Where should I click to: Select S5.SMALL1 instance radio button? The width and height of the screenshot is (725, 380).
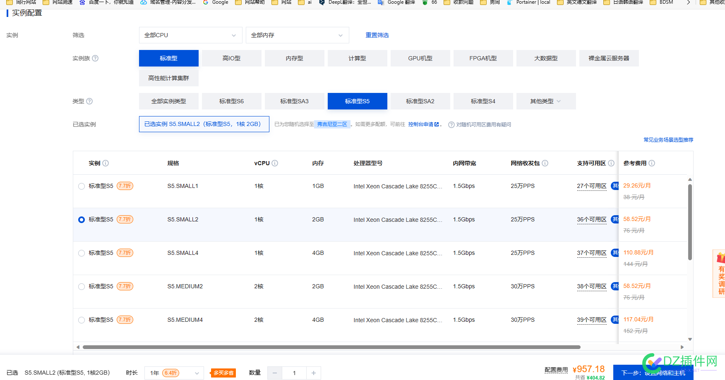tap(82, 186)
